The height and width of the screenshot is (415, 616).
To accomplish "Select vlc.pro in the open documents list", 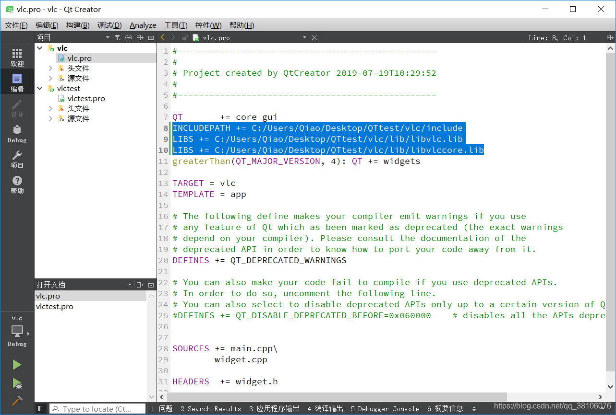I will coord(91,296).
